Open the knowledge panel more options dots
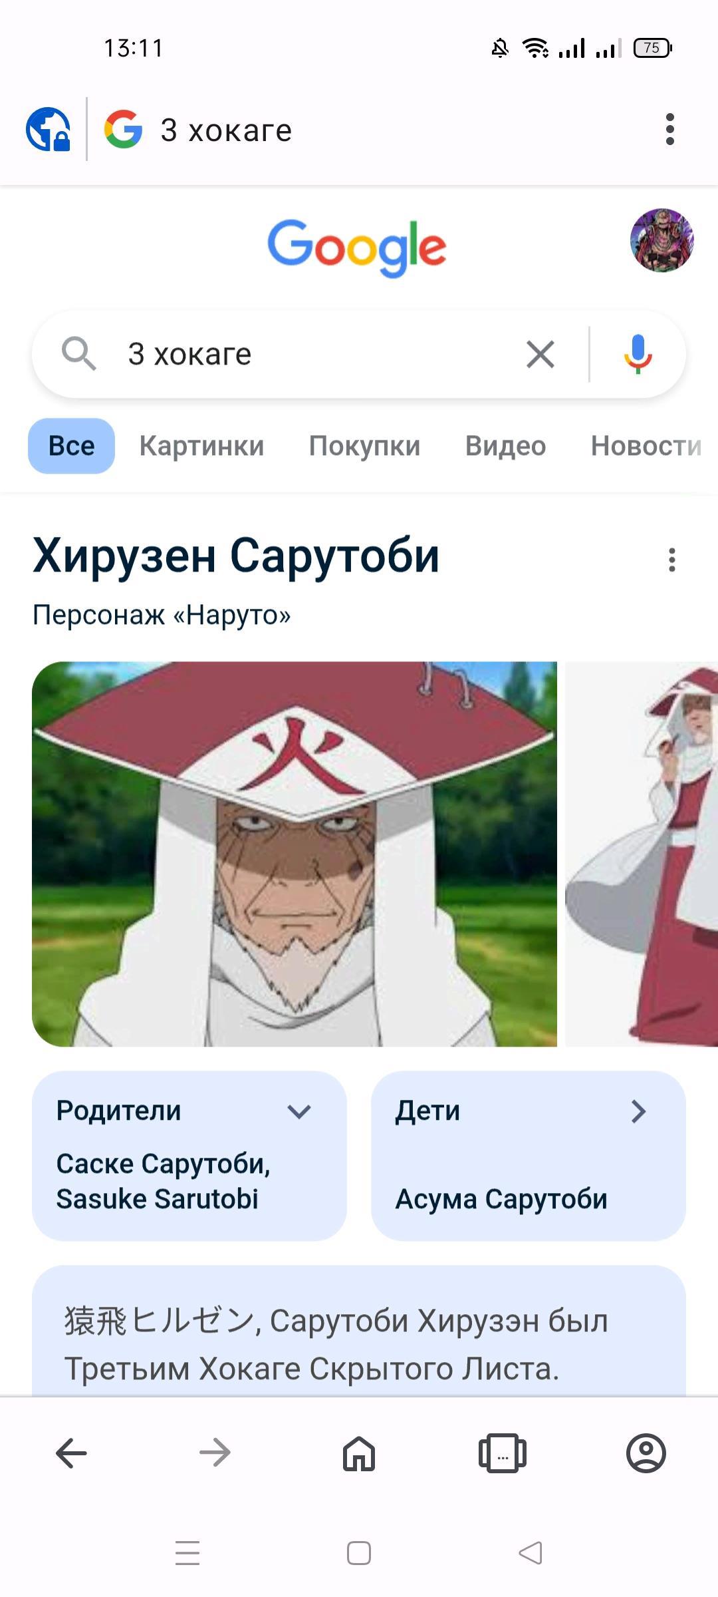 pyautogui.click(x=672, y=560)
